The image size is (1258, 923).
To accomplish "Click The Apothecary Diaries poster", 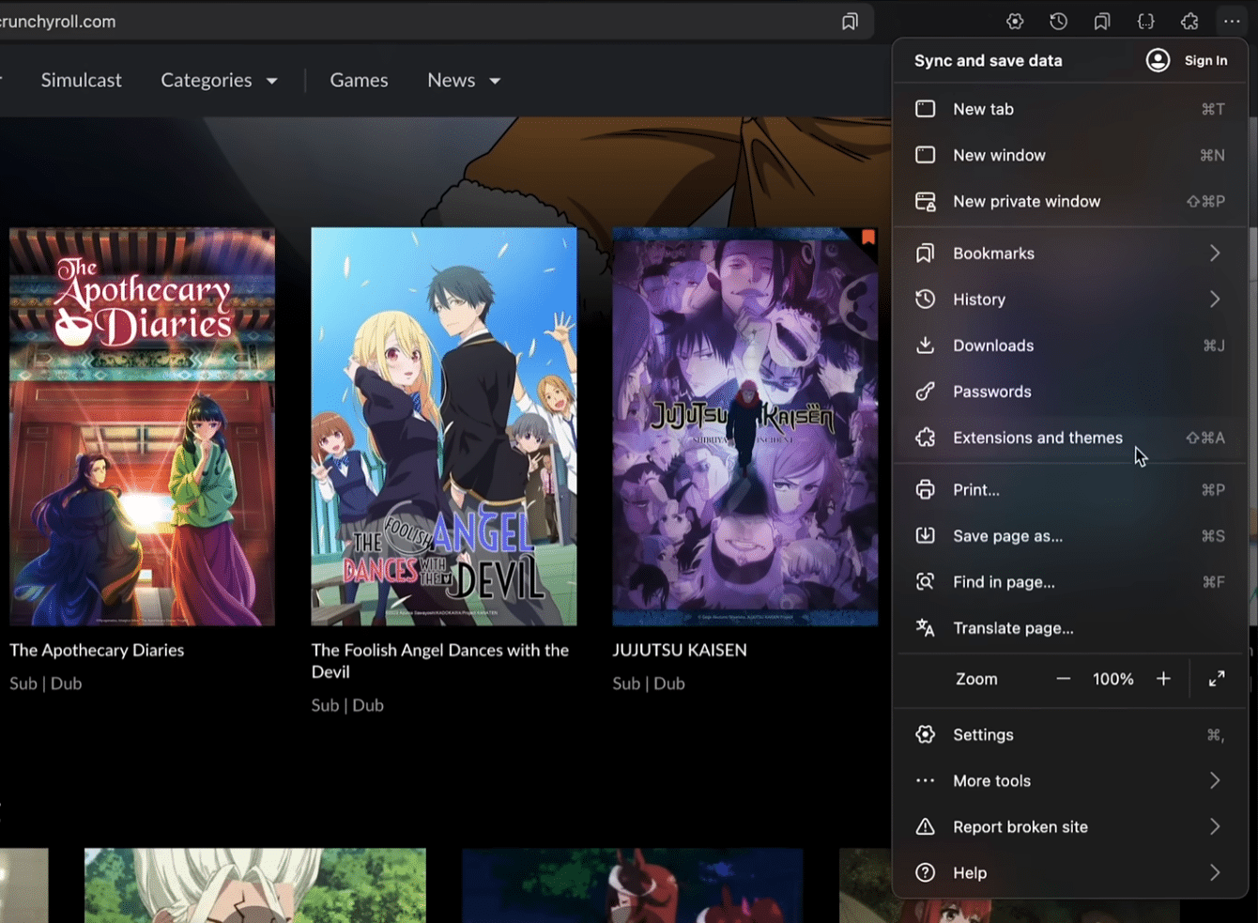I will 142,426.
